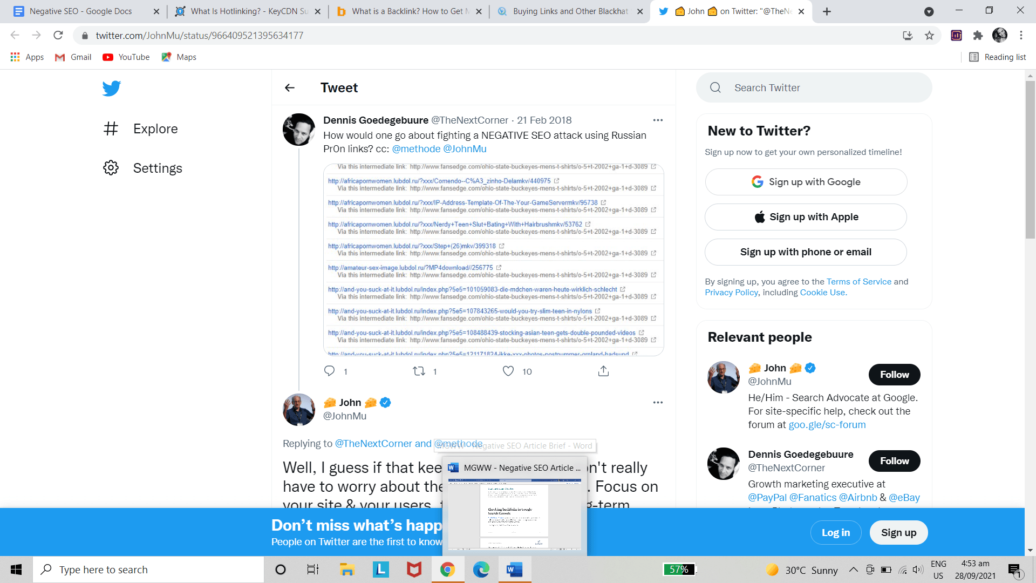1036x583 pixels.
Task: Open YouTube bookmark
Action: pyautogui.click(x=126, y=57)
